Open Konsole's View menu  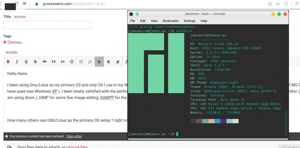[x=154, y=21]
